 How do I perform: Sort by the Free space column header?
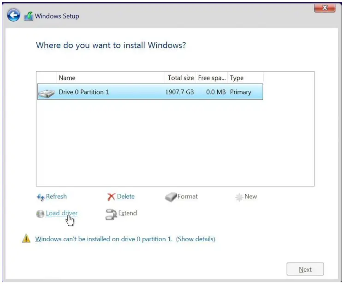click(212, 78)
